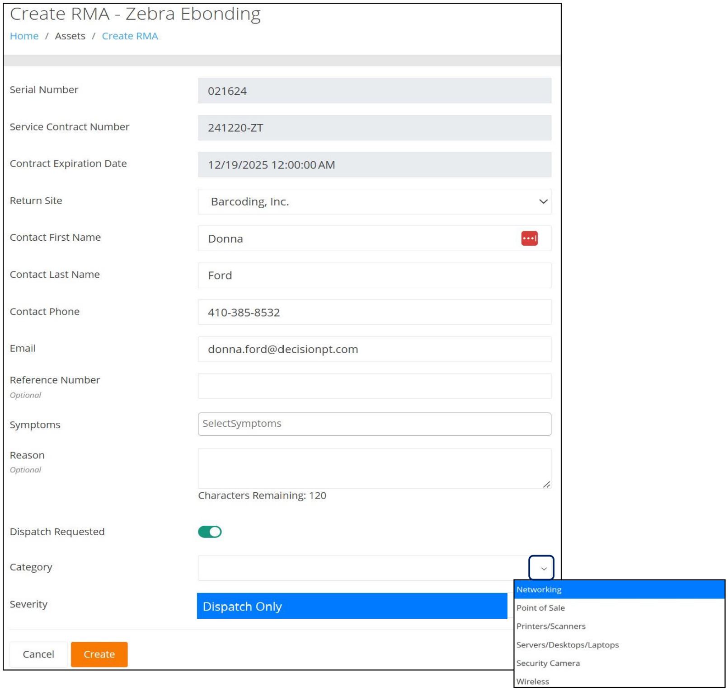Click the Reason textarea resize handle

[546, 484]
